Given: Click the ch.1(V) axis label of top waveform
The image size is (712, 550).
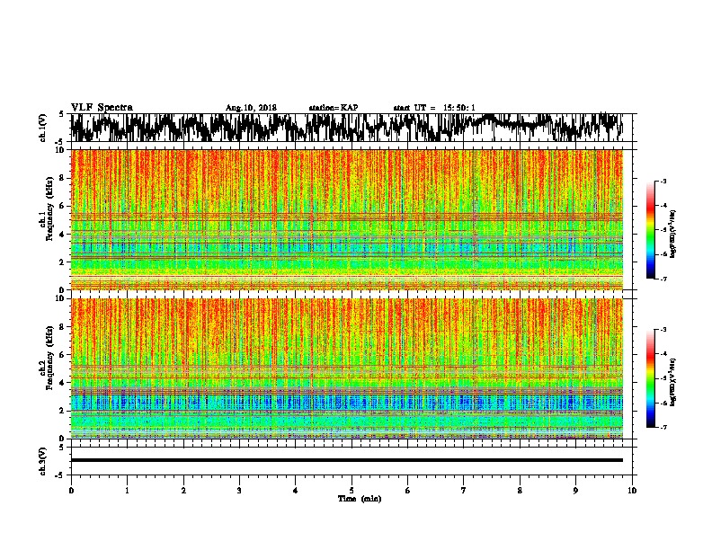Looking at the screenshot, I should (43, 128).
